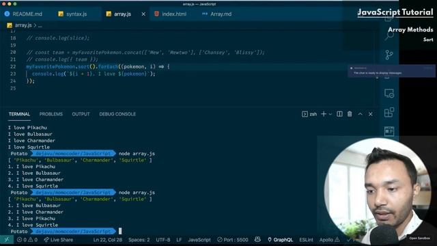Open the Remote Explorer icon
The width and height of the screenshot is (437, 246).
[389, 94]
